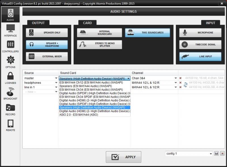This screenshot has width=227, height=167.
Task: Open the Broadcast settings section
Action: pos(10,94)
